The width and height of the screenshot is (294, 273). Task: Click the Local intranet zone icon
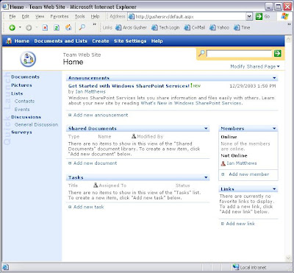[x=236, y=267]
